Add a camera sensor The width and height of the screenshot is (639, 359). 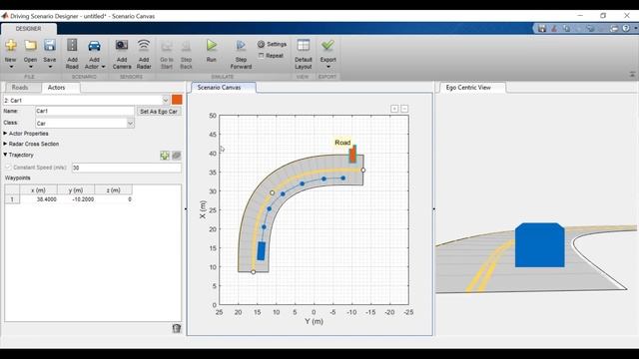coord(122,54)
